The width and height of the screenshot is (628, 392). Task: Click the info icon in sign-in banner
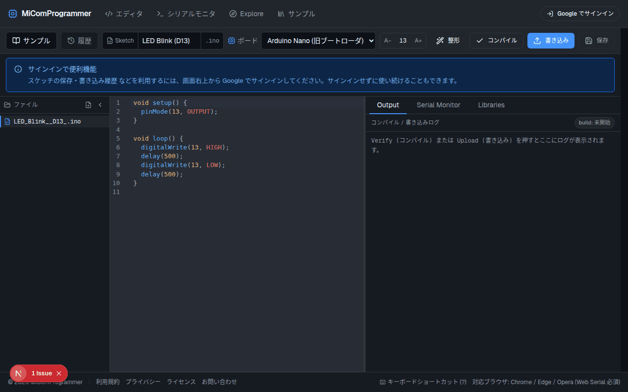pyautogui.click(x=18, y=69)
